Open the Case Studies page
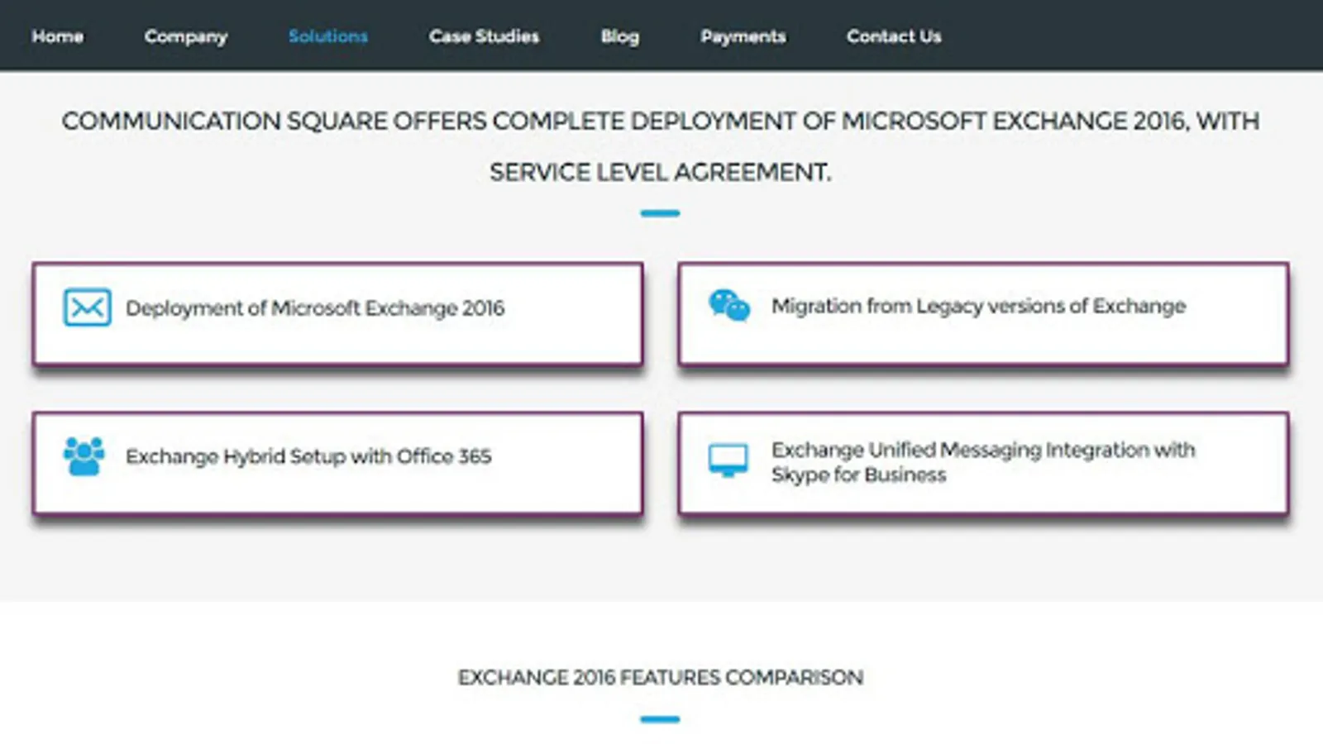The width and height of the screenshot is (1323, 744). click(x=485, y=36)
